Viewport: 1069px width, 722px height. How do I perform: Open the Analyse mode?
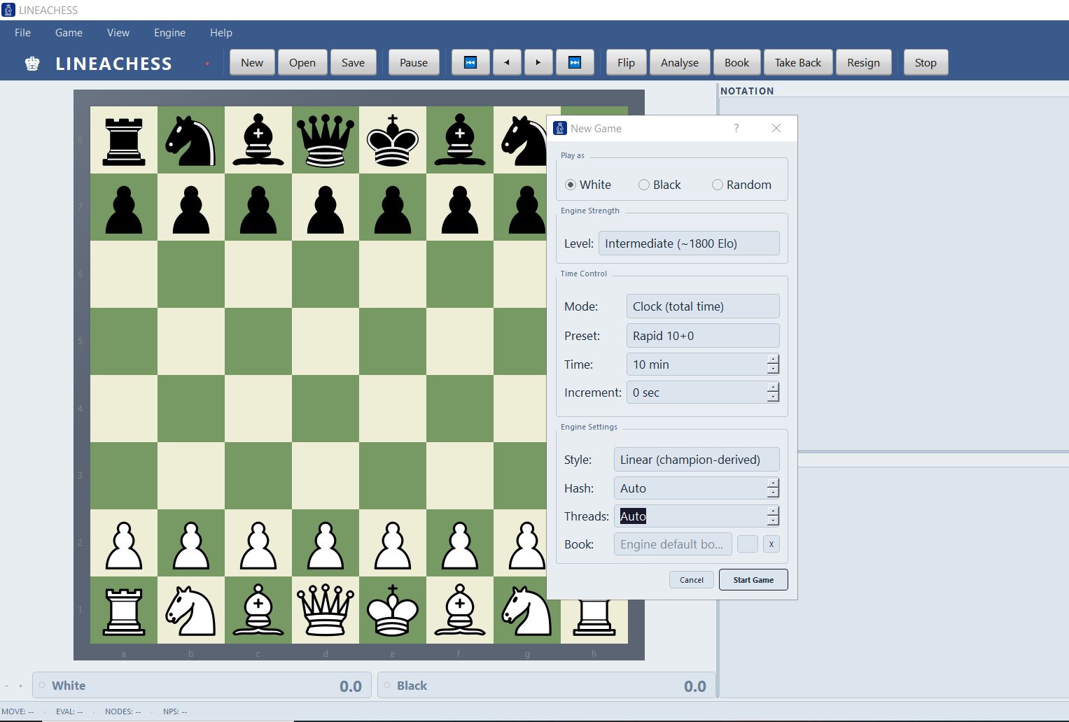point(678,62)
